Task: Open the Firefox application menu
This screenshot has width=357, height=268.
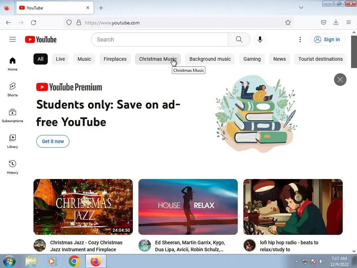Action: 349,23
